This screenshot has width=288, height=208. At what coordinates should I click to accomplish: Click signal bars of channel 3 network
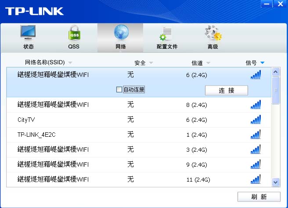pyautogui.click(x=256, y=149)
